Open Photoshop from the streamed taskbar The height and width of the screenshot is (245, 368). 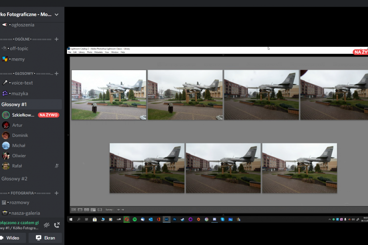click(x=174, y=219)
